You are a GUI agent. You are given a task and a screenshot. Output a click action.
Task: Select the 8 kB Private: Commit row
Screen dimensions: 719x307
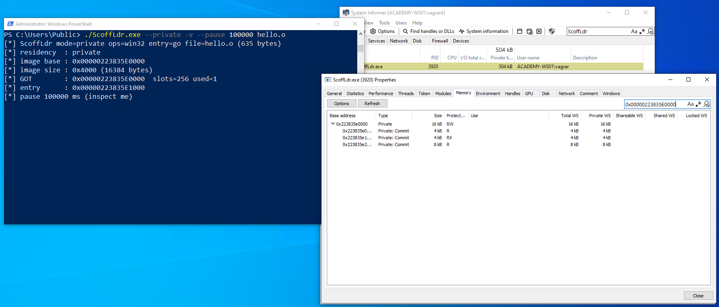[518, 144]
